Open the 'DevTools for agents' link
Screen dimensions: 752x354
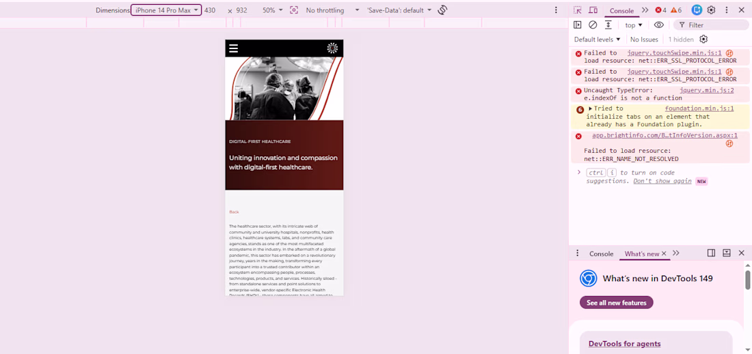pos(624,344)
